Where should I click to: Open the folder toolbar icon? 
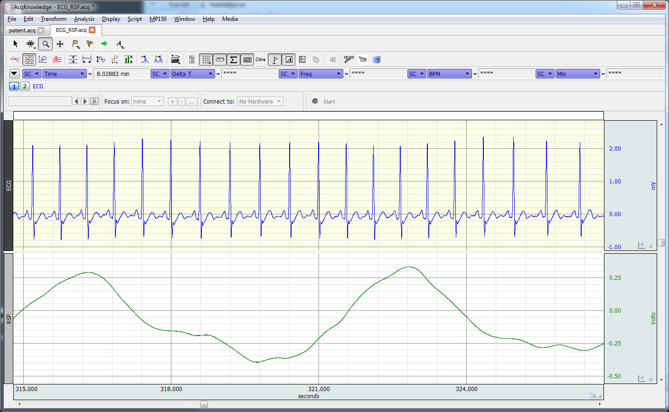tap(175, 59)
